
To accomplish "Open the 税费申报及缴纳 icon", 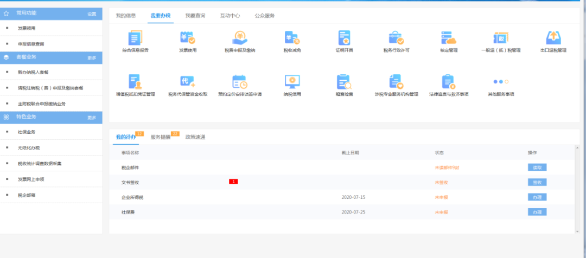I will [x=240, y=38].
